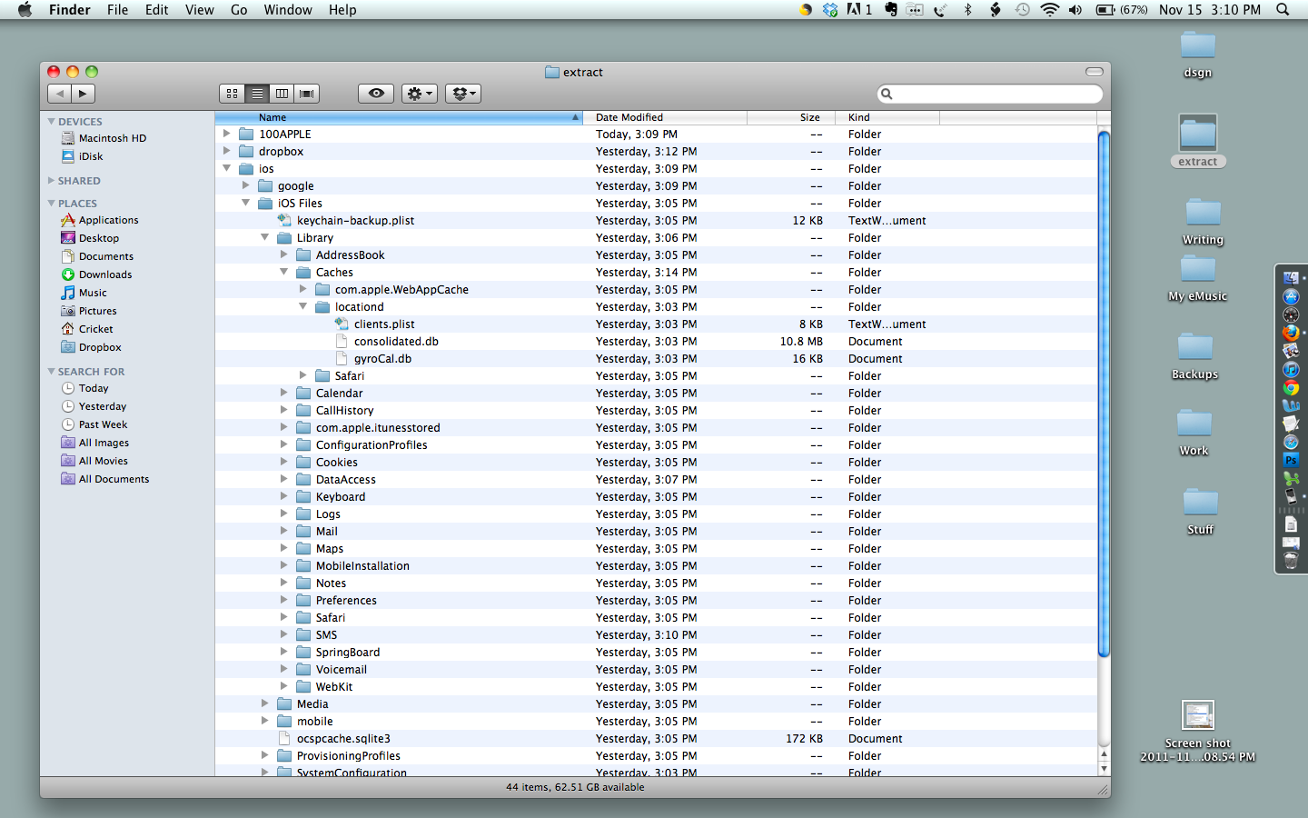Switch to column view
Image resolution: width=1308 pixels, height=818 pixels.
[282, 94]
